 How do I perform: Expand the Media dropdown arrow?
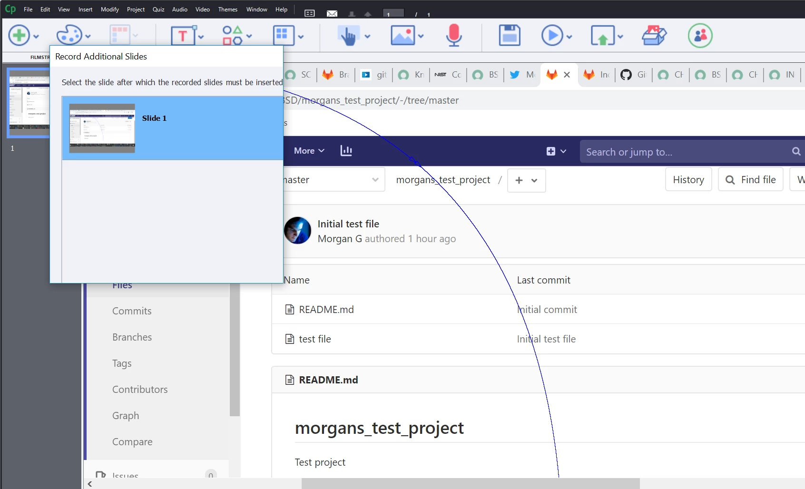coord(421,37)
